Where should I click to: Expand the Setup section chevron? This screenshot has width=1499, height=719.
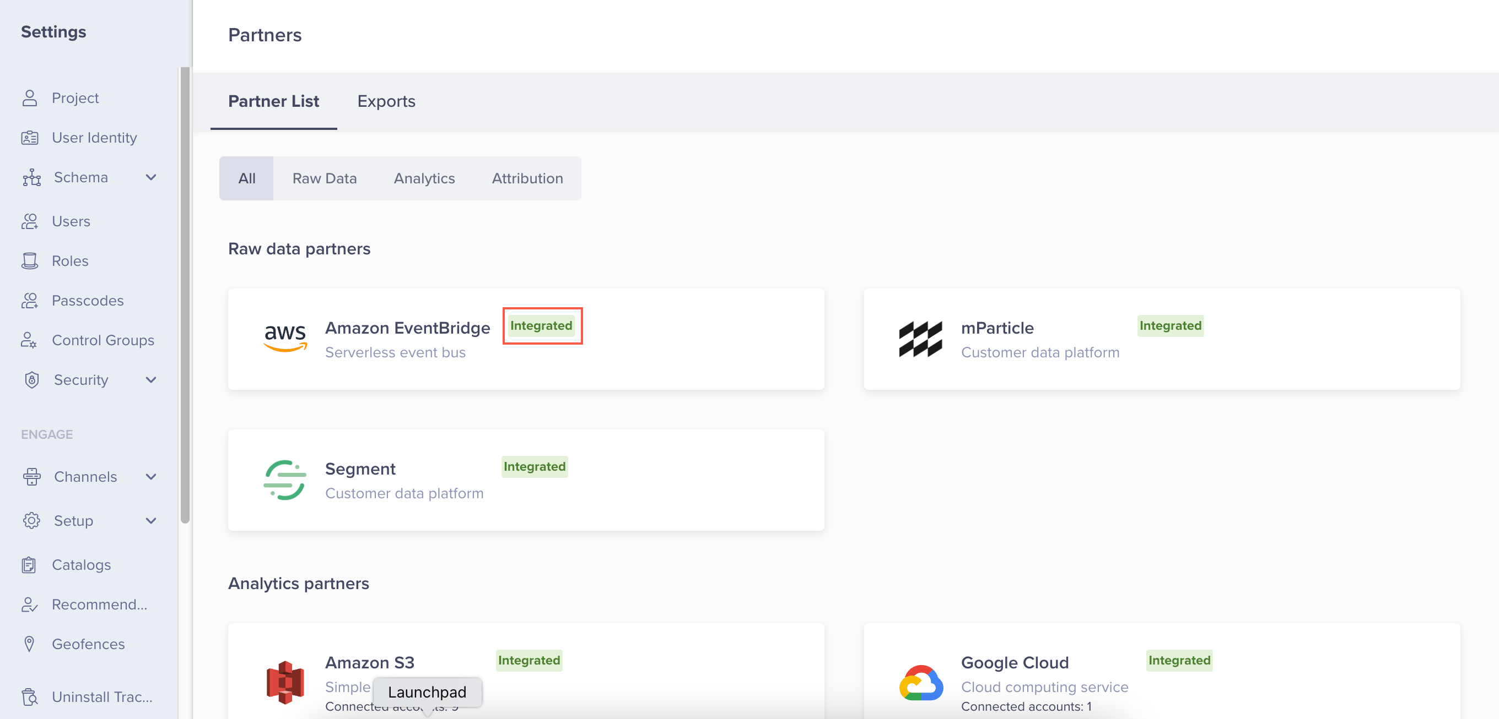coord(150,520)
